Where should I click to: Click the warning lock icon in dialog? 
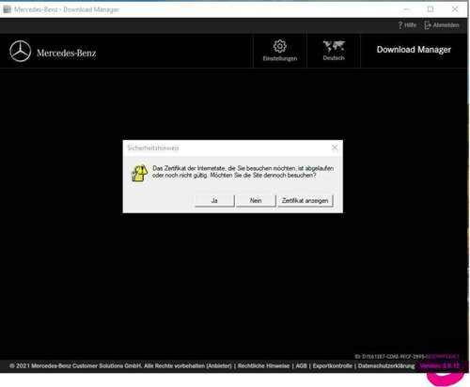[139, 173]
